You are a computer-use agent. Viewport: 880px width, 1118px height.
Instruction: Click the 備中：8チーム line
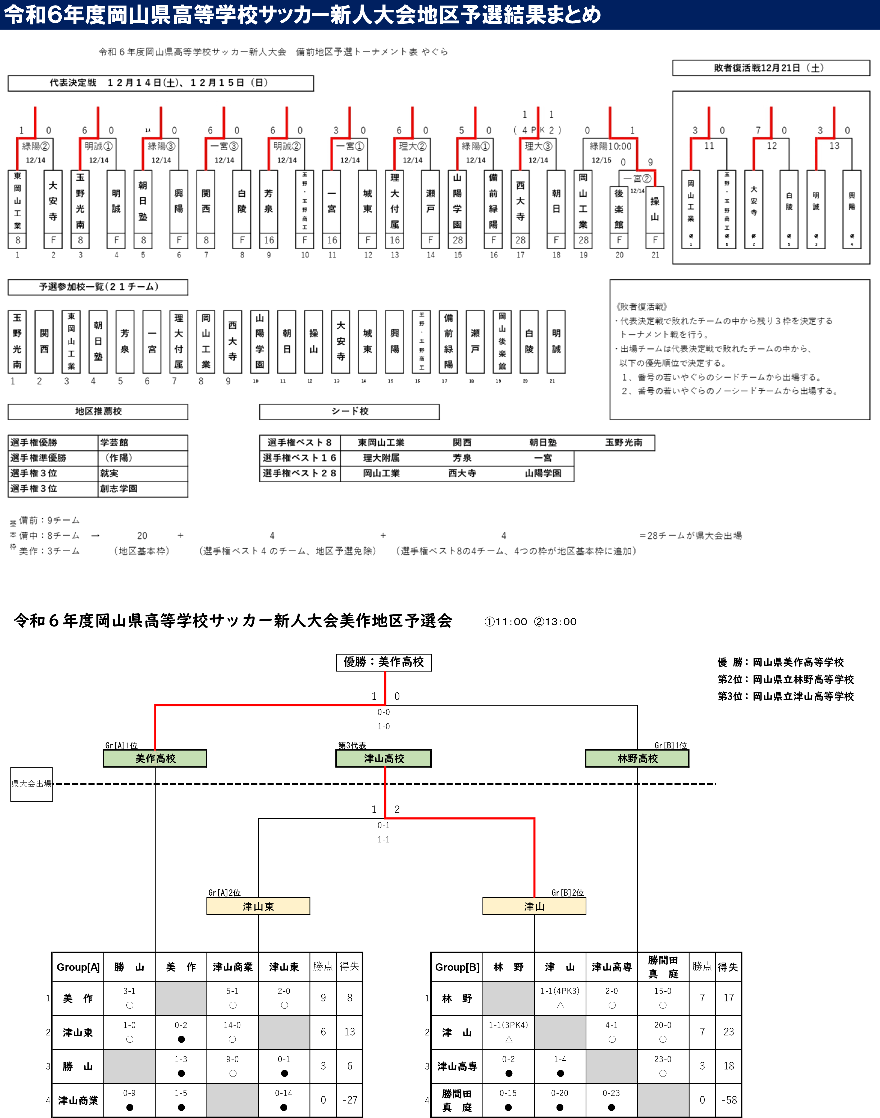click(49, 536)
